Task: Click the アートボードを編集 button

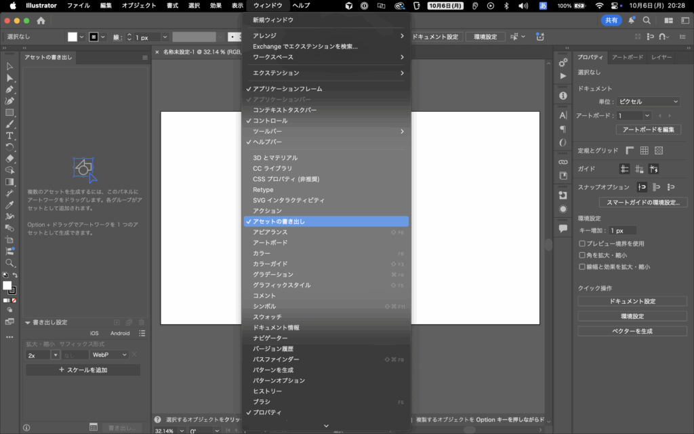Action: [x=648, y=129]
